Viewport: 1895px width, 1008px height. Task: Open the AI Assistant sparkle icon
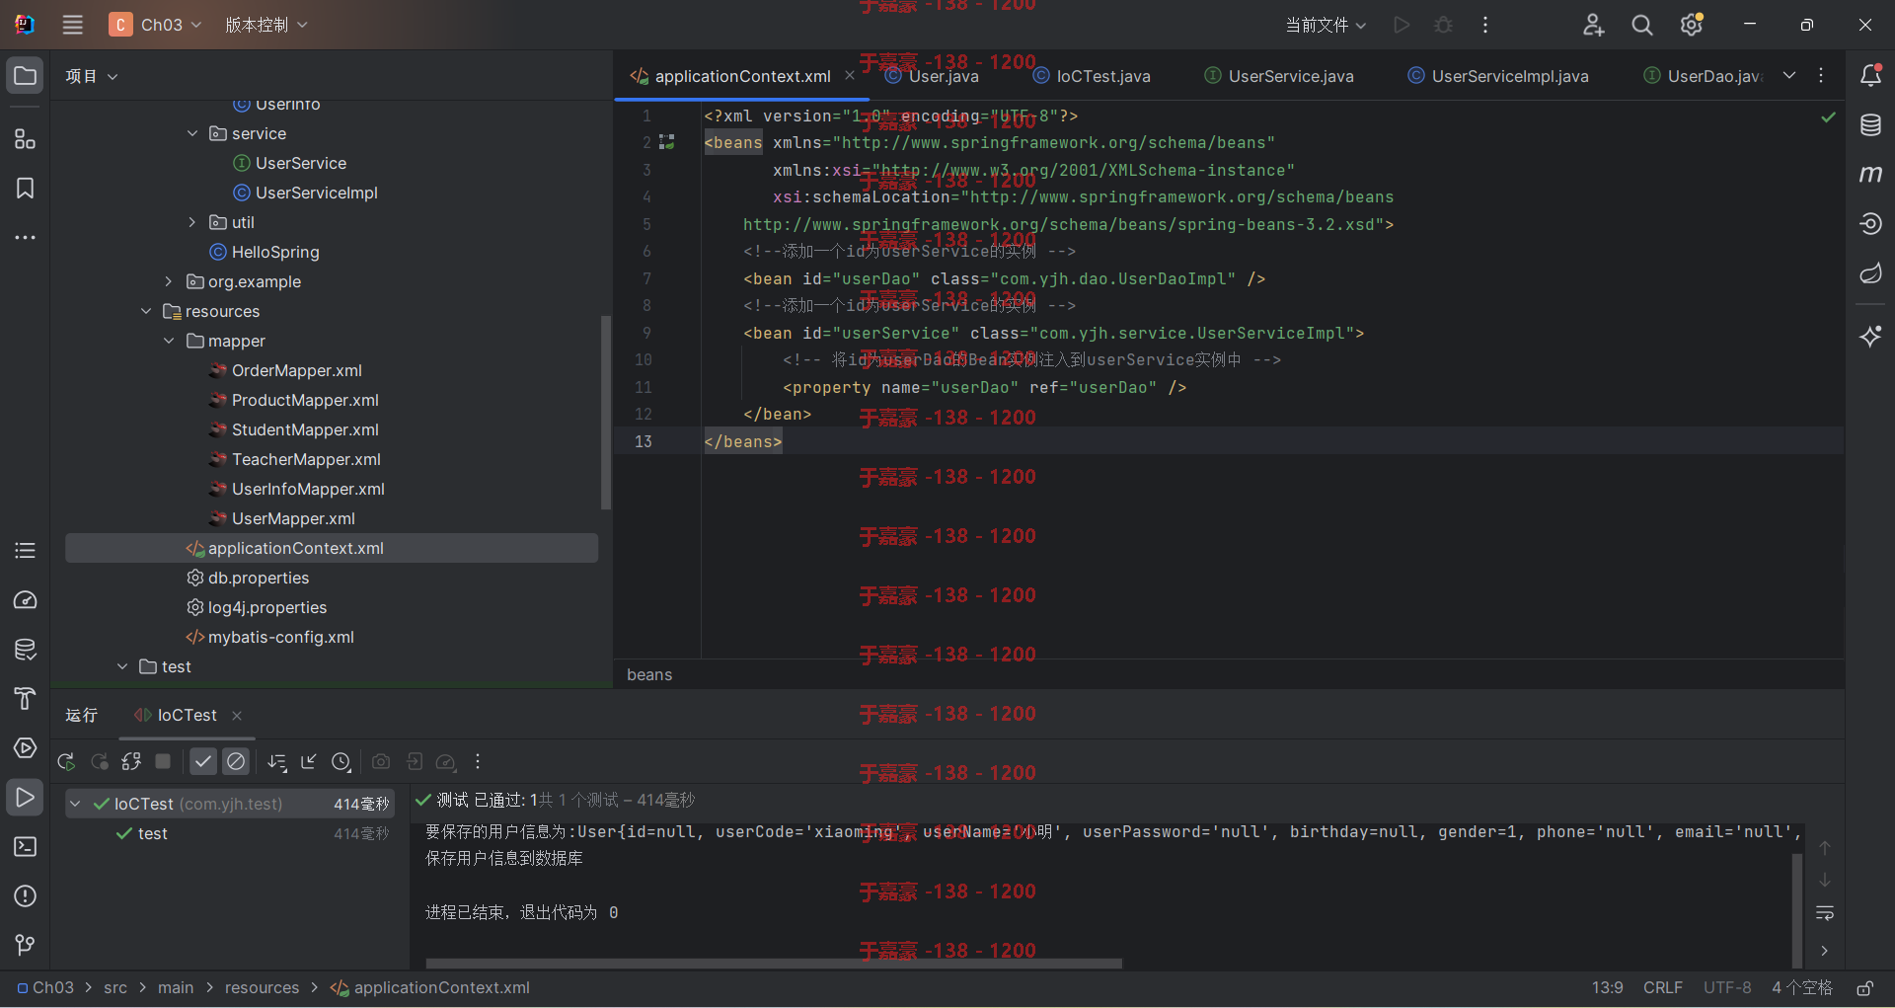pos(1870,337)
